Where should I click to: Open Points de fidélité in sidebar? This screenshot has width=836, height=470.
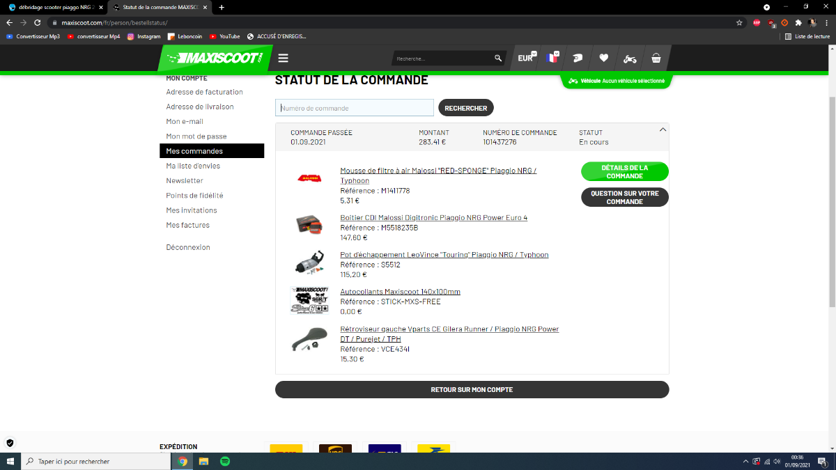194,196
